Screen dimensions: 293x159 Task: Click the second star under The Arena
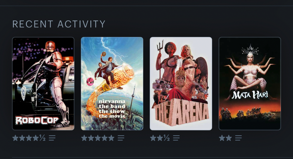(160, 138)
